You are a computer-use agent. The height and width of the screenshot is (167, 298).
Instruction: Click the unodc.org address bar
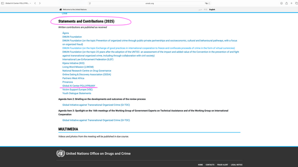pyautogui.click(x=150, y=3)
